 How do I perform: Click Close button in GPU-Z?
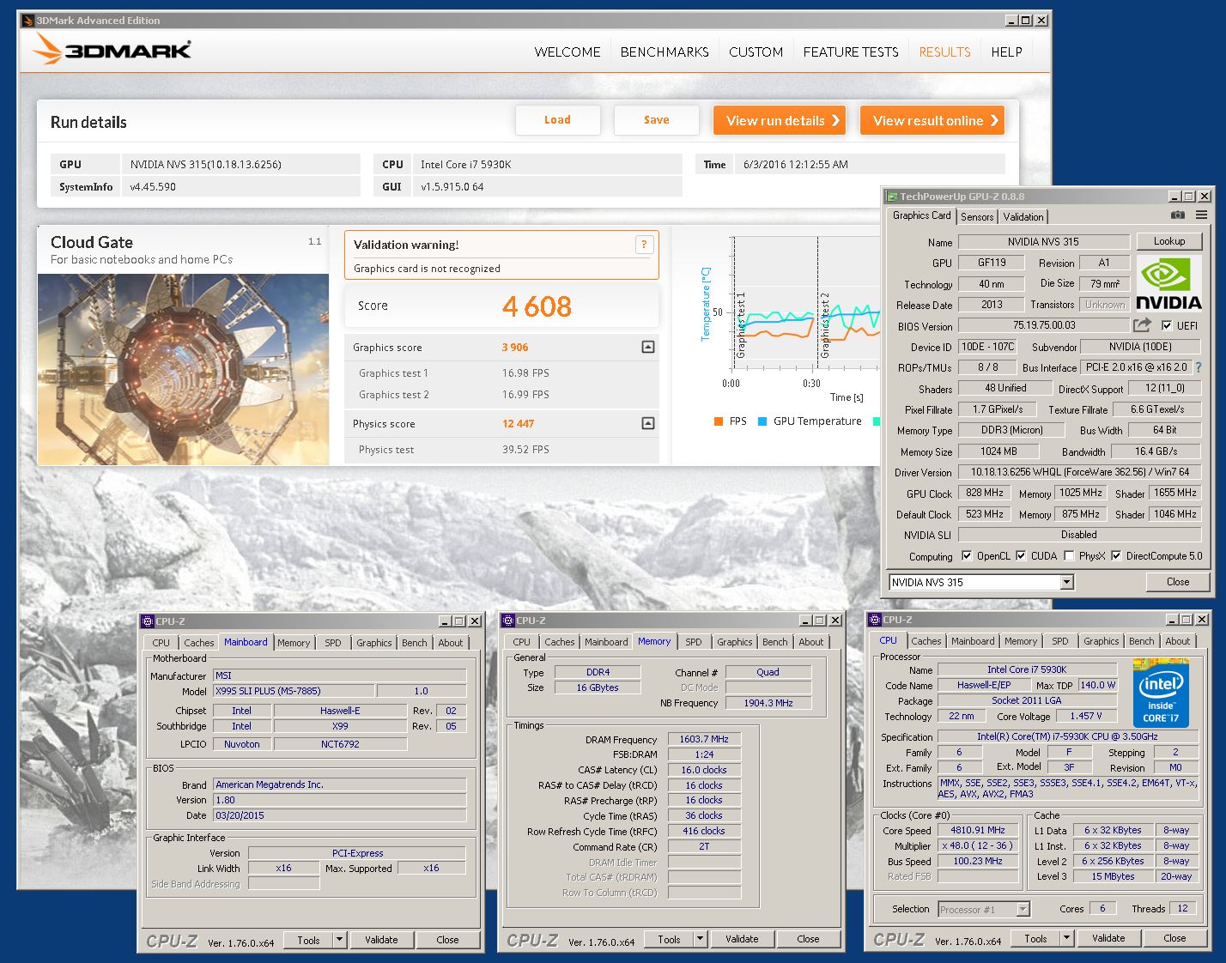click(x=1178, y=582)
